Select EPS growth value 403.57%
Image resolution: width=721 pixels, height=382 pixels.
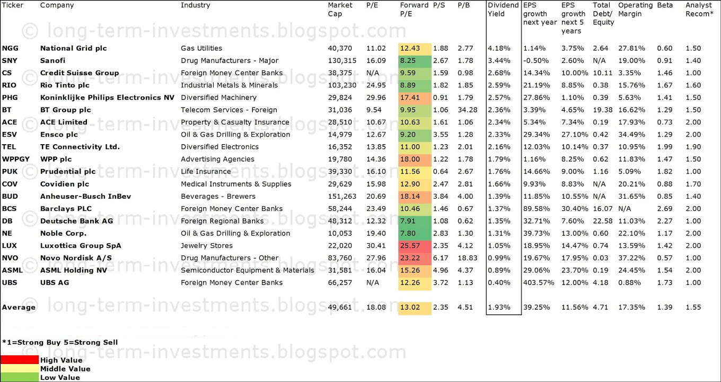(539, 282)
